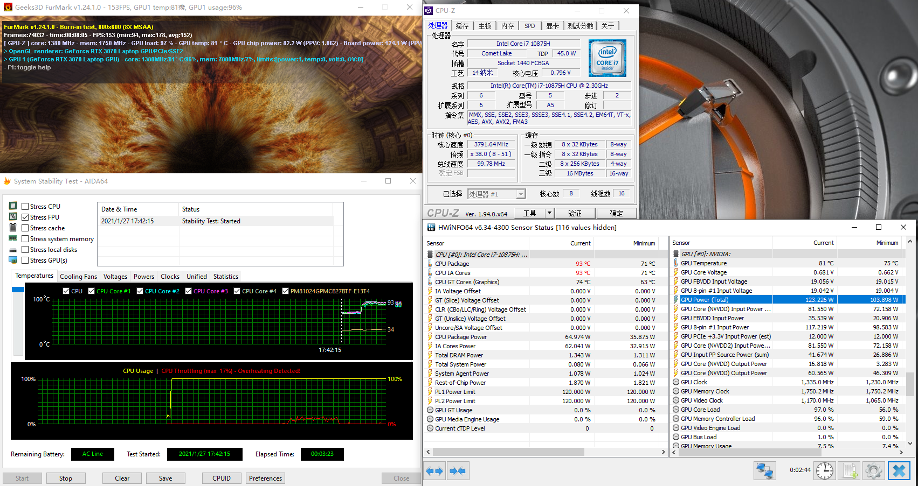This screenshot has width=918, height=486.
Task: Click HWiNFO title bar app icon
Action: tap(431, 227)
